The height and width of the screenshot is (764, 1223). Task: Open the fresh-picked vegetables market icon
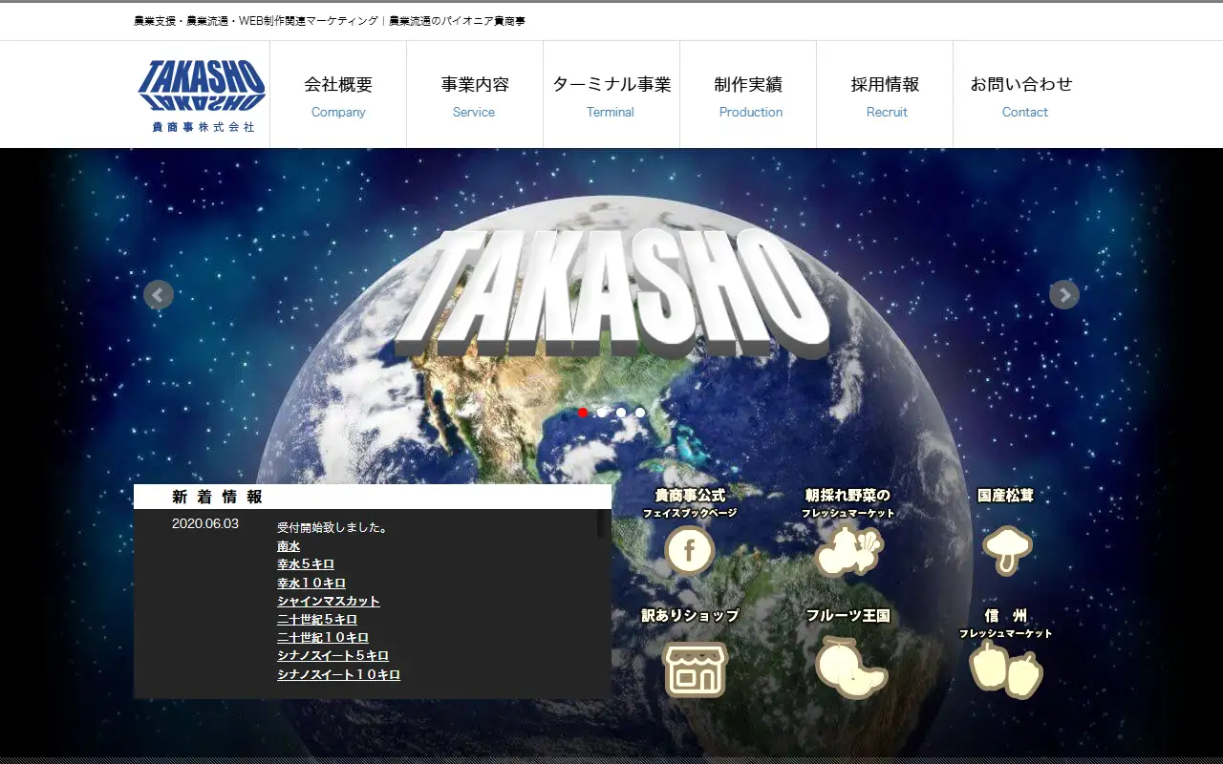coord(848,551)
